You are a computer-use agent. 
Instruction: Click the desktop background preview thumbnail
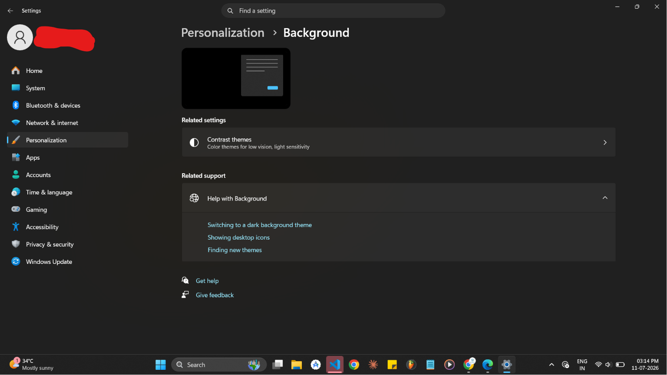click(236, 79)
